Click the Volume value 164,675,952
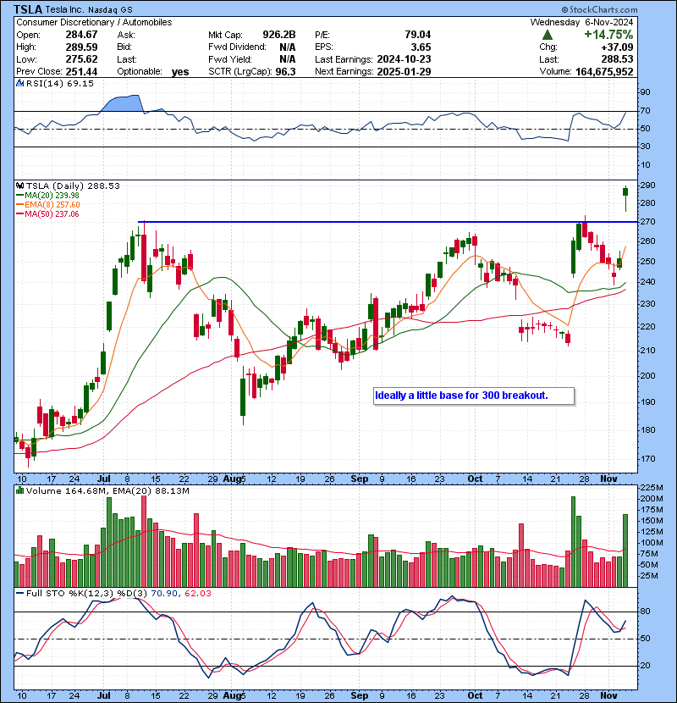Image resolution: width=677 pixels, height=703 pixels. [x=604, y=72]
